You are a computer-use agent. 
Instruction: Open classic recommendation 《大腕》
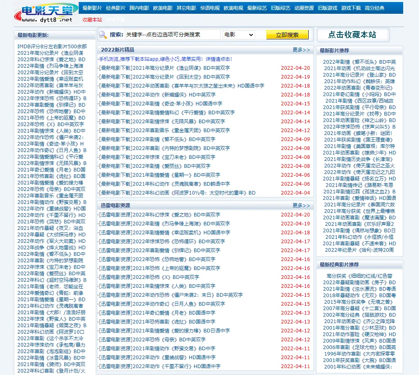point(359,360)
